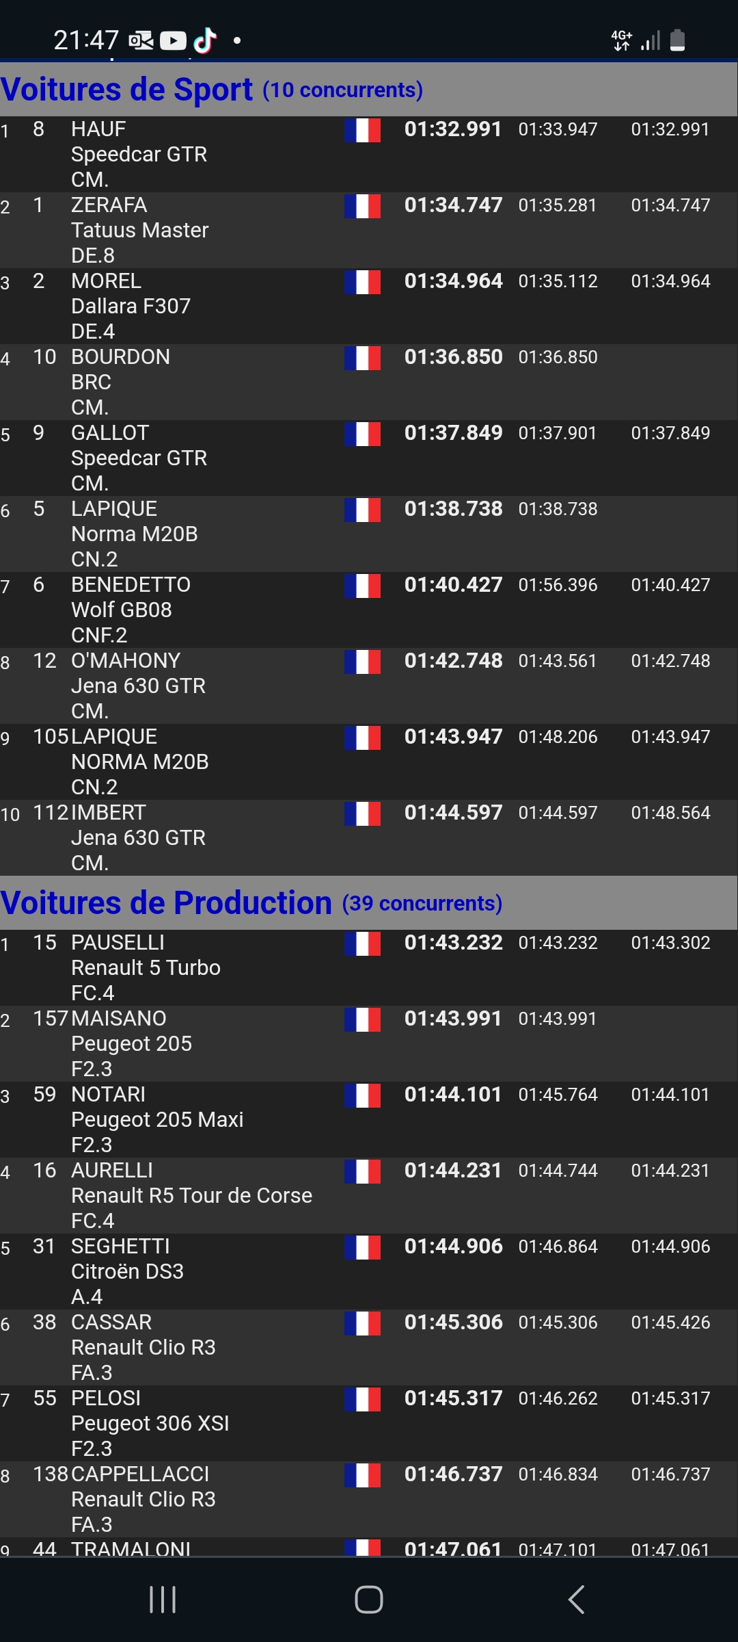Select IMBERT second run time 01:48.564
738x1642 pixels.
[x=670, y=813]
